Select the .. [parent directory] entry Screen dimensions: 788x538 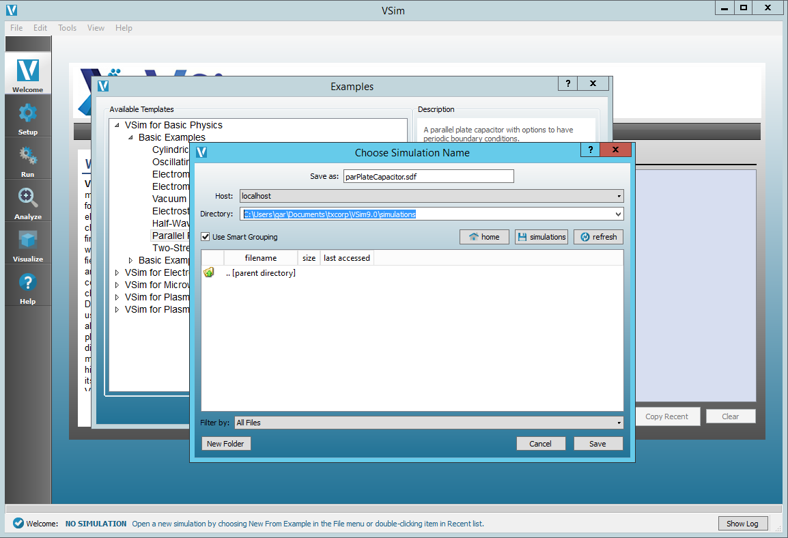click(261, 273)
